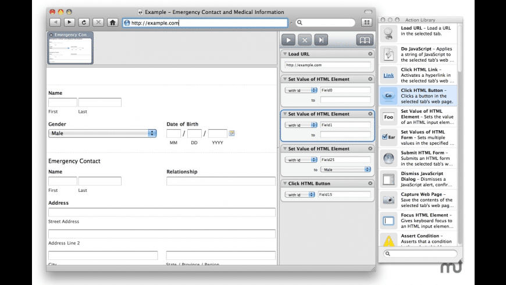Select the Emergency Con... tab thumbnail
This screenshot has height=285, width=506.
[x=70, y=48]
